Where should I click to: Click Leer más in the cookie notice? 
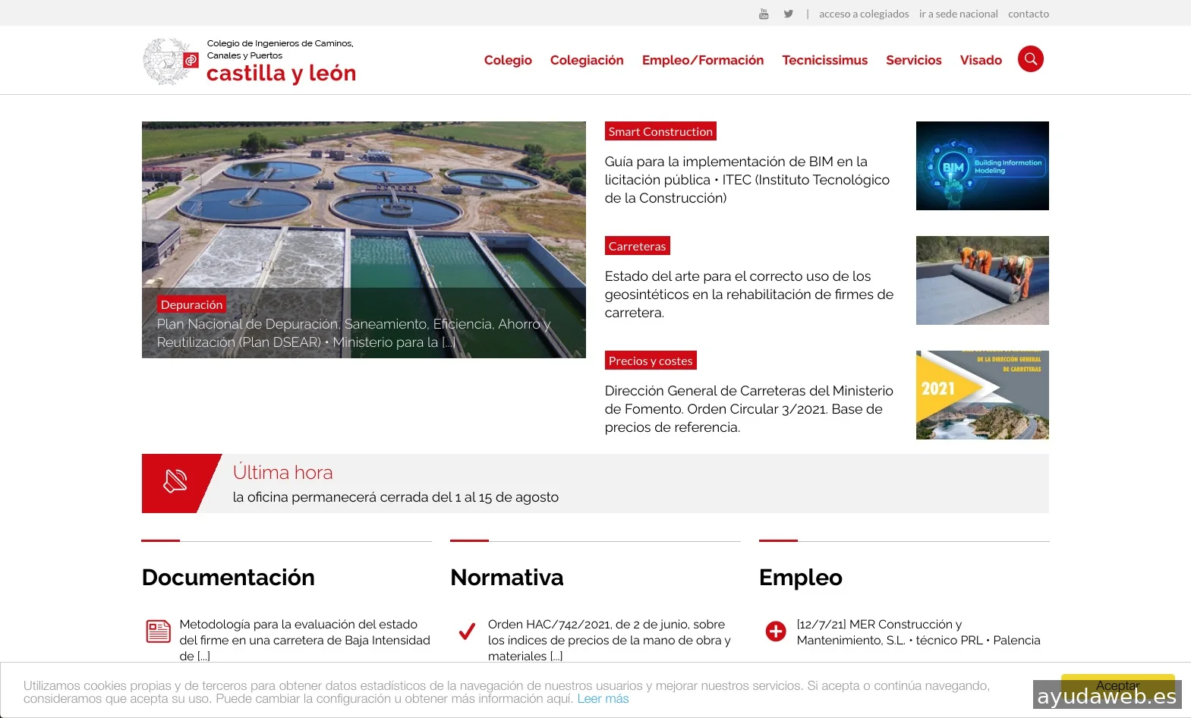[603, 698]
